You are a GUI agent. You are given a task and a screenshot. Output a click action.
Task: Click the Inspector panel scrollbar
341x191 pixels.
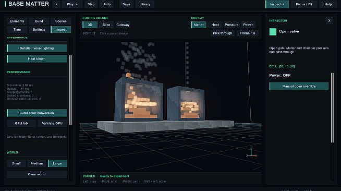(332, 108)
